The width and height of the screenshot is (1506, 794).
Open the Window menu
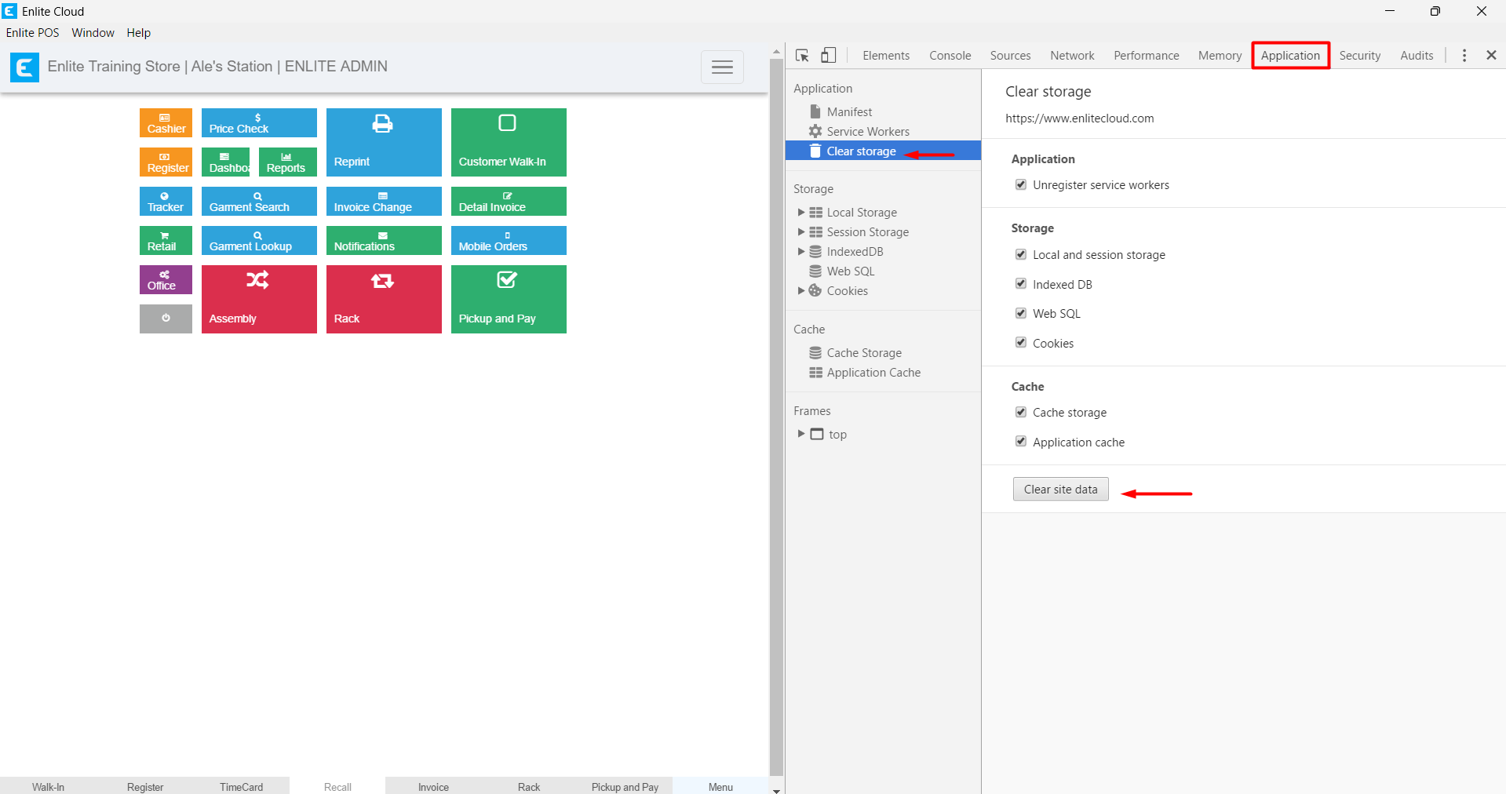(x=93, y=33)
